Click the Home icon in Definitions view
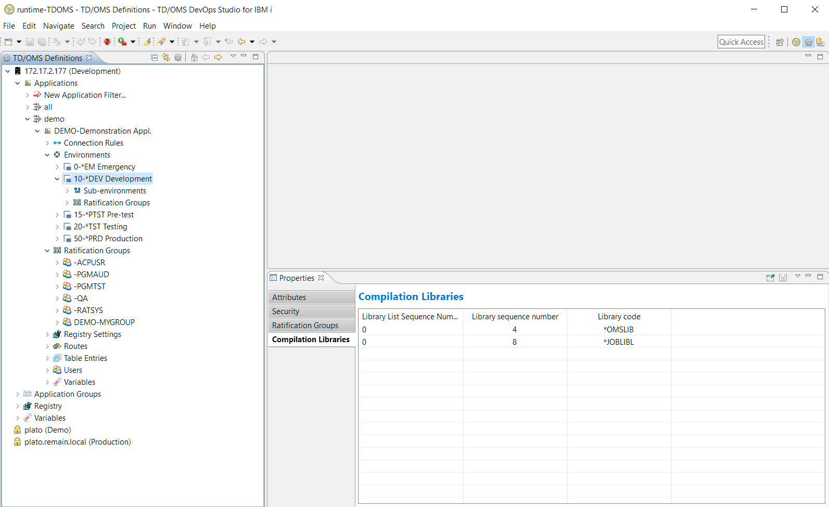The width and height of the screenshot is (829, 507). click(x=194, y=58)
